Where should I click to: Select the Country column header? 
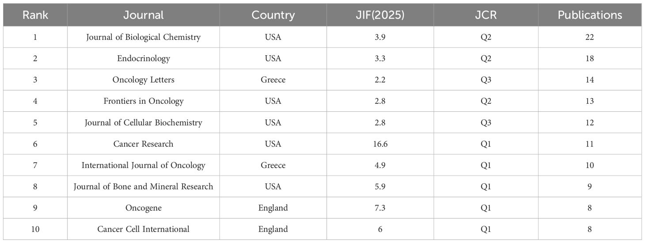pyautogui.click(x=273, y=15)
